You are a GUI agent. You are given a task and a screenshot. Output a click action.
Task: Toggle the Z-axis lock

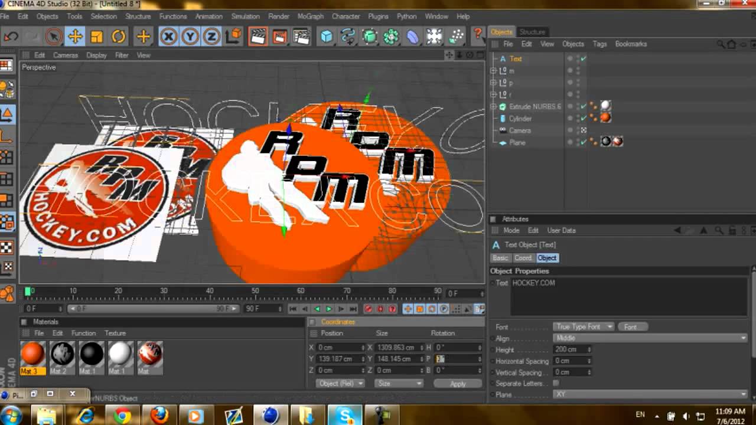pos(211,37)
